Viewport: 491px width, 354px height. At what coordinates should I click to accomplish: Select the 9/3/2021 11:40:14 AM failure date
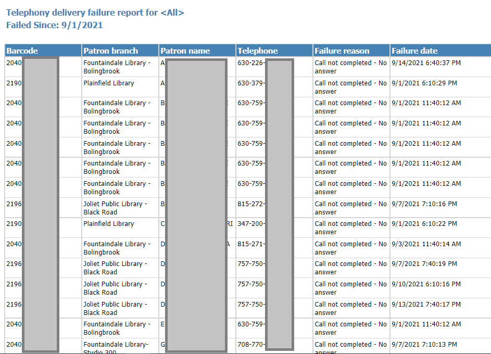point(426,244)
